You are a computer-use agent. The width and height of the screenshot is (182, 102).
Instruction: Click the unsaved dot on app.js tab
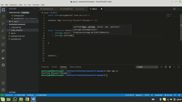point(102,9)
